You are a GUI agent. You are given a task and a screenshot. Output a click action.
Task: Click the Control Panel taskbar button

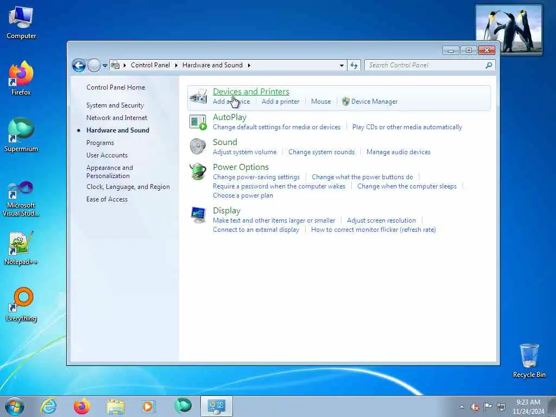tap(216, 406)
